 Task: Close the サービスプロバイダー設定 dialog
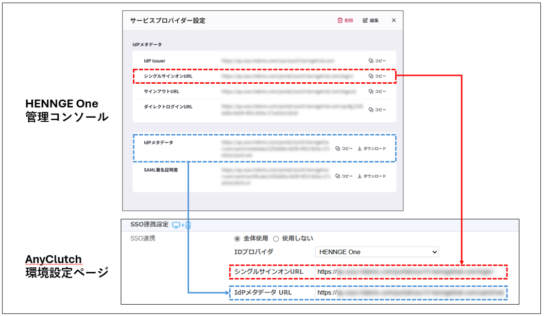(394, 20)
